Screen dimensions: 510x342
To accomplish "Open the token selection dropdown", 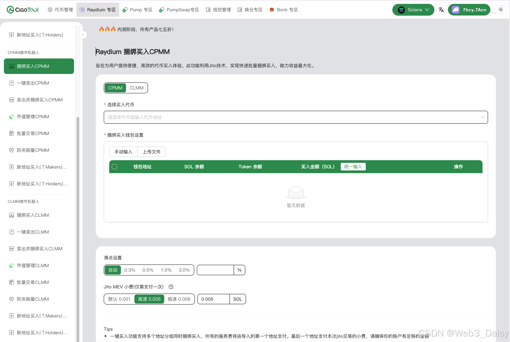I will coord(296,117).
